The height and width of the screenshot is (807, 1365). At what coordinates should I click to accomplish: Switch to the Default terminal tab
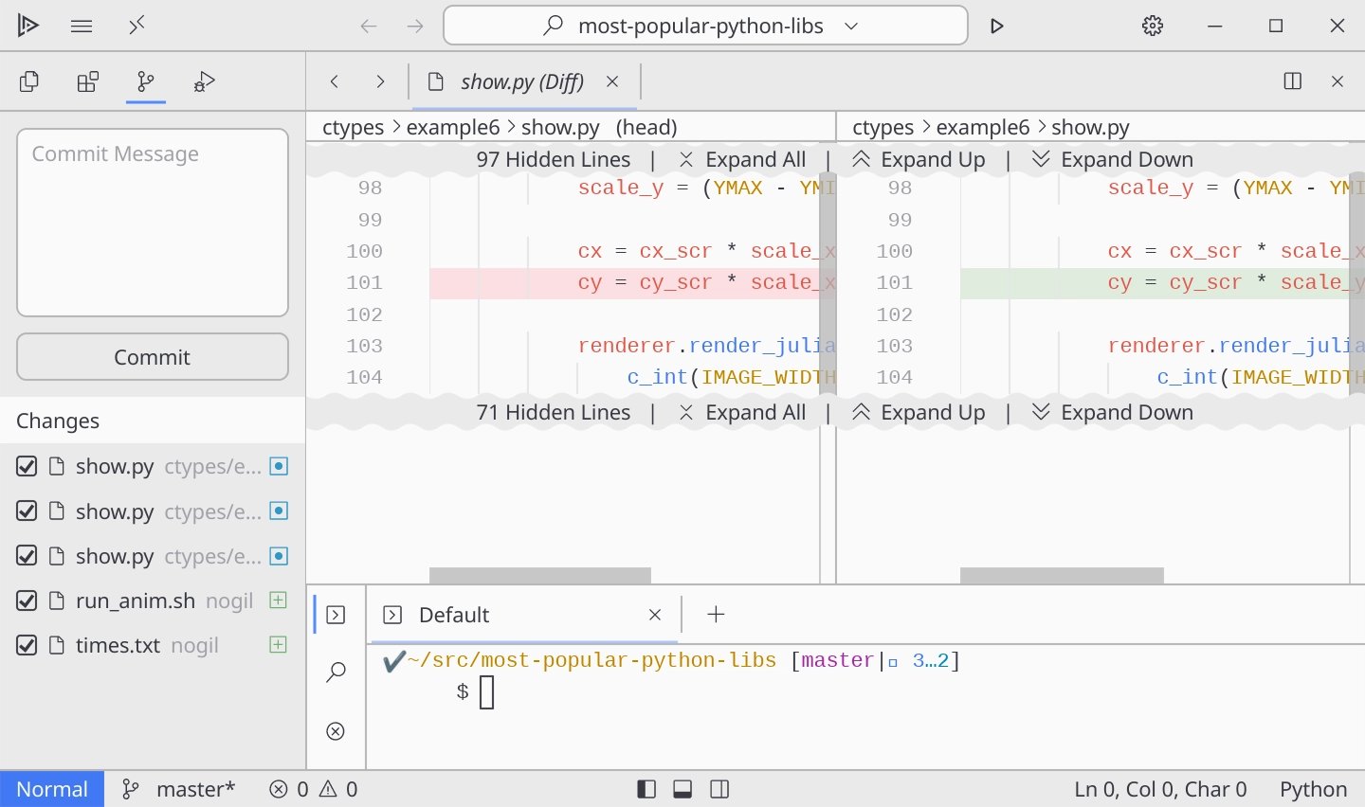[454, 615]
